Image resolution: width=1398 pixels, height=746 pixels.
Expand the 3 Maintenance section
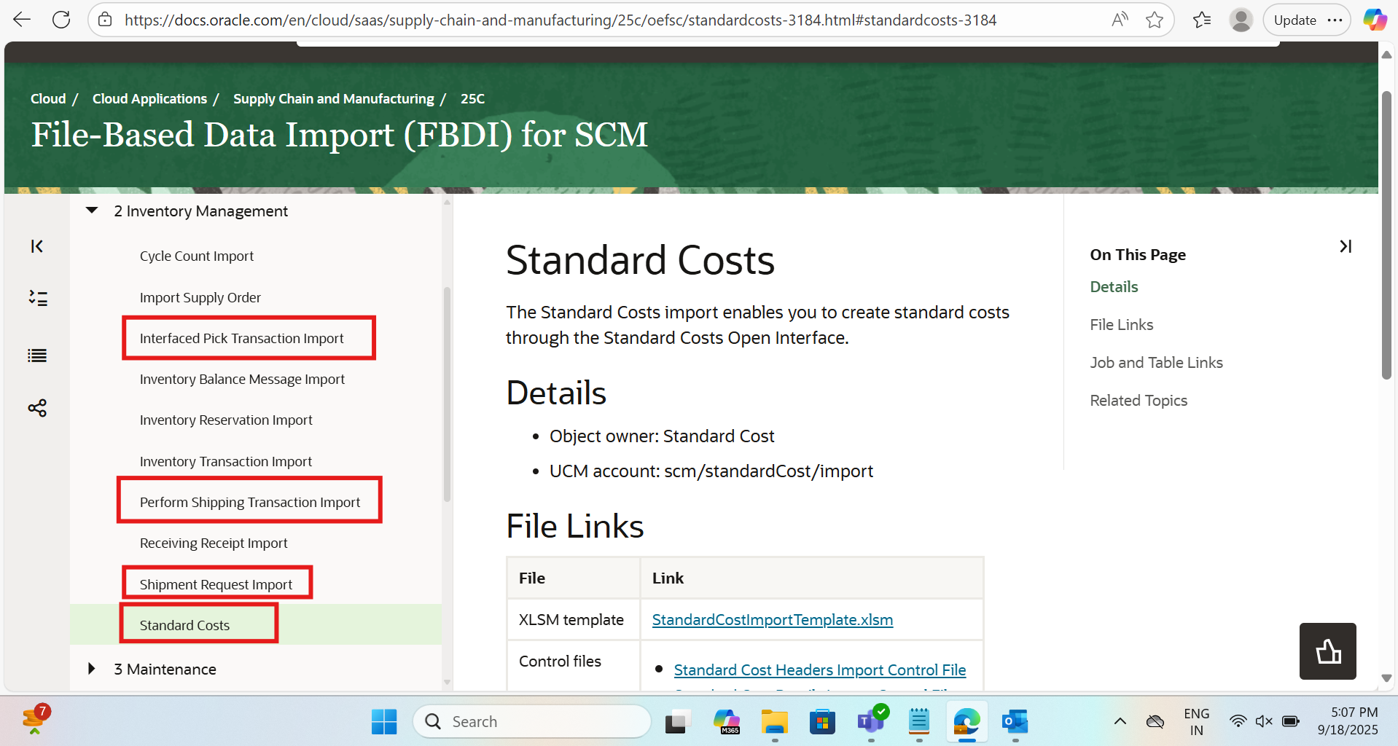(91, 669)
